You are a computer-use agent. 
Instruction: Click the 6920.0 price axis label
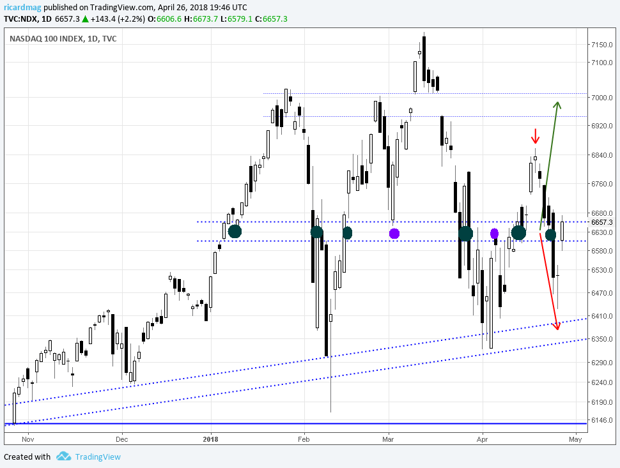(602, 126)
